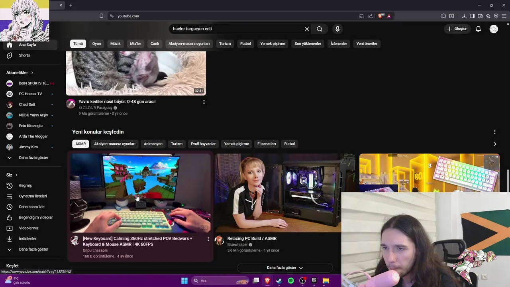510x287 pixels.
Task: Open Daha sonra izle in sidebar
Action: [x=30, y=207]
